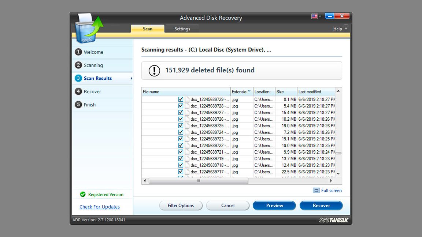The width and height of the screenshot is (422, 237).
Task: Click file icon of dsc_12245689729
Action: (x=187, y=99)
